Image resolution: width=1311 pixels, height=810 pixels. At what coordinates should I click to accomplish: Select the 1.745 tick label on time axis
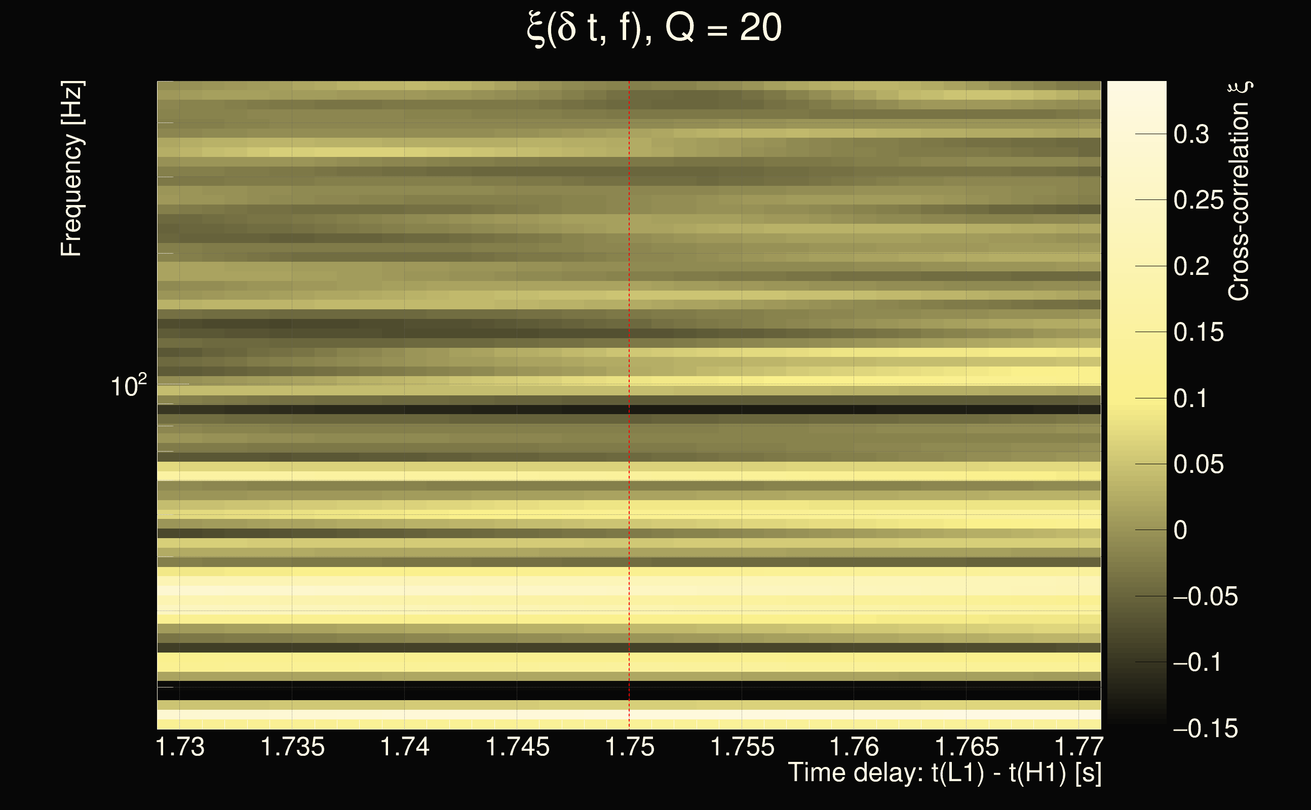pyautogui.click(x=517, y=747)
